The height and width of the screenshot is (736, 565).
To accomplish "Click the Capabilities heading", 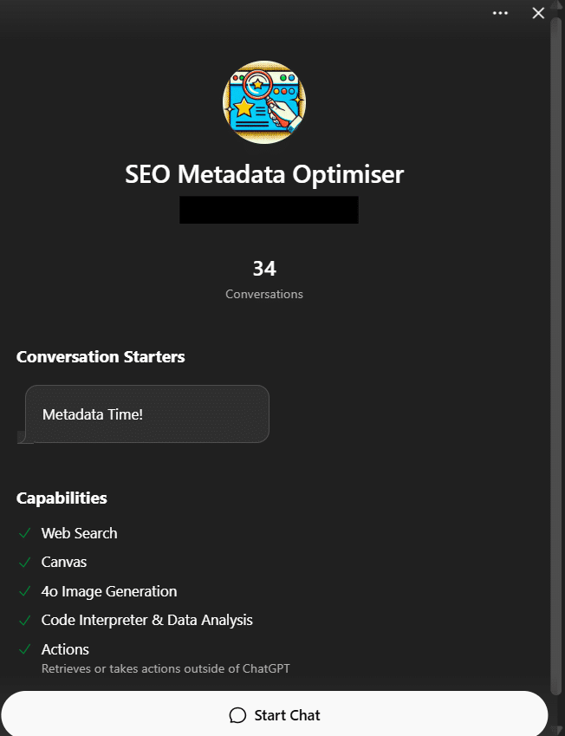I will click(x=62, y=498).
